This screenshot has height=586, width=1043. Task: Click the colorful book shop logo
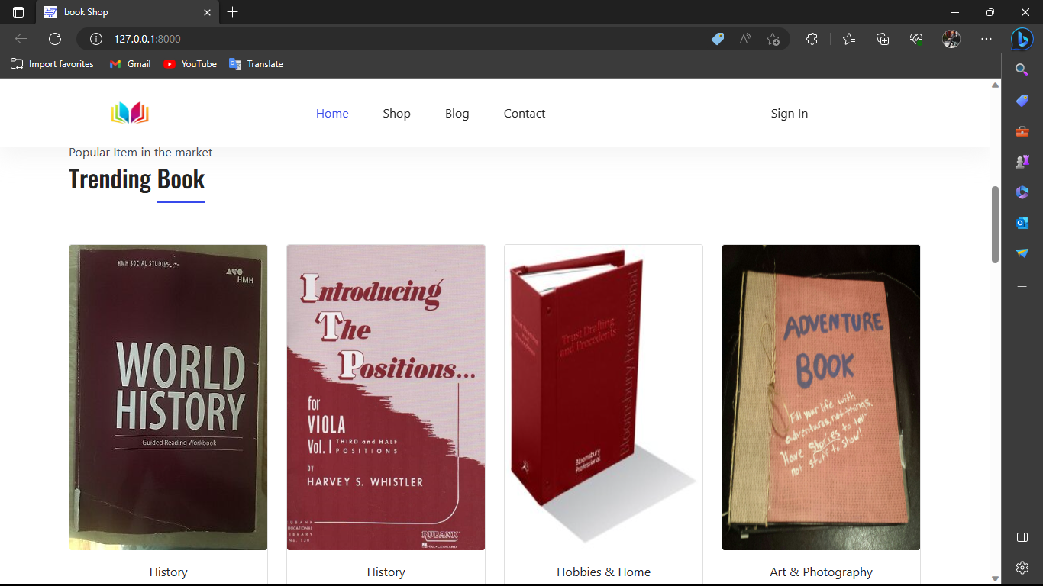[130, 113]
